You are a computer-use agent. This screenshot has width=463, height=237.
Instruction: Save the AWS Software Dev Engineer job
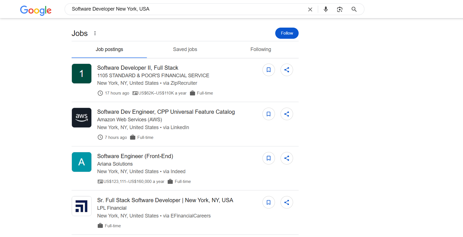click(x=269, y=114)
